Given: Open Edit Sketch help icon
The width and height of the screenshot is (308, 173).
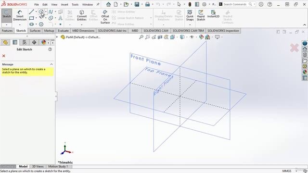Looking at the screenshot, I should click(50, 49).
